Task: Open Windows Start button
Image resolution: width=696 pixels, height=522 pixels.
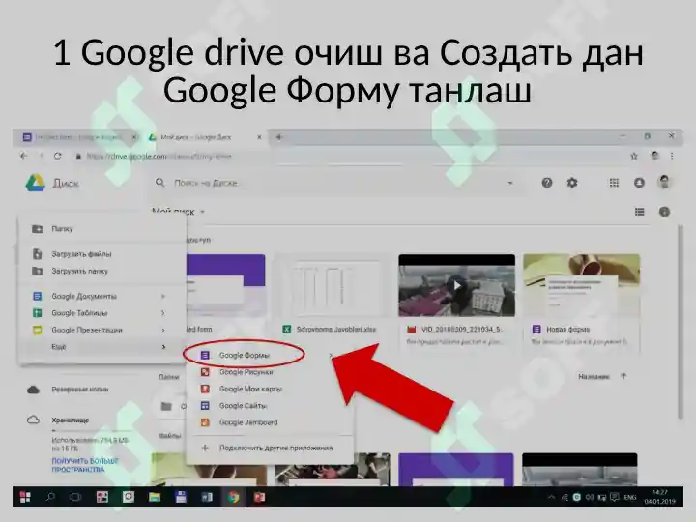Action: tap(25, 497)
